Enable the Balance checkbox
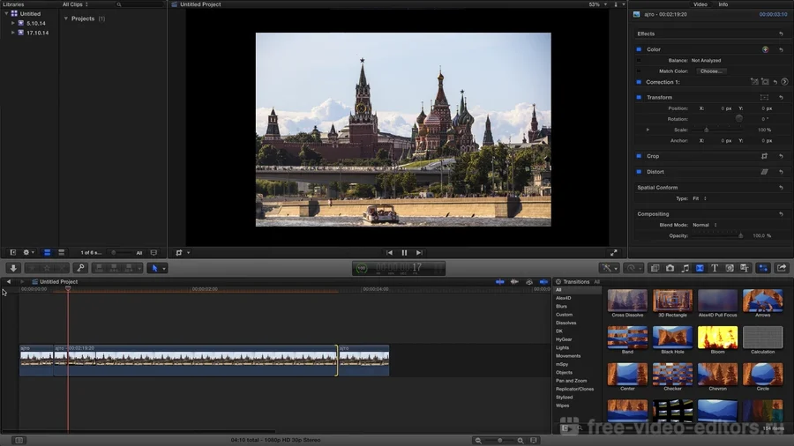 coord(639,60)
